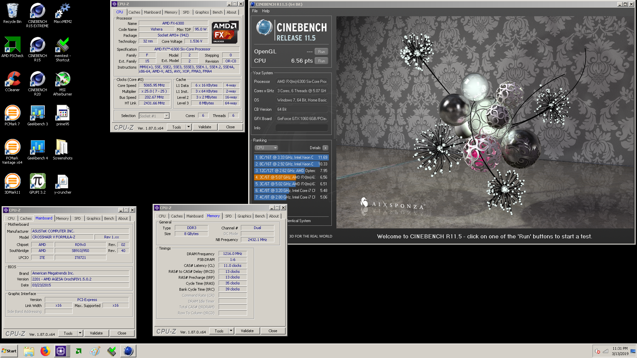Switch to SPD tab in Mainboard CPU-Z window
Viewport: 637px width, 358px height.
click(78, 218)
